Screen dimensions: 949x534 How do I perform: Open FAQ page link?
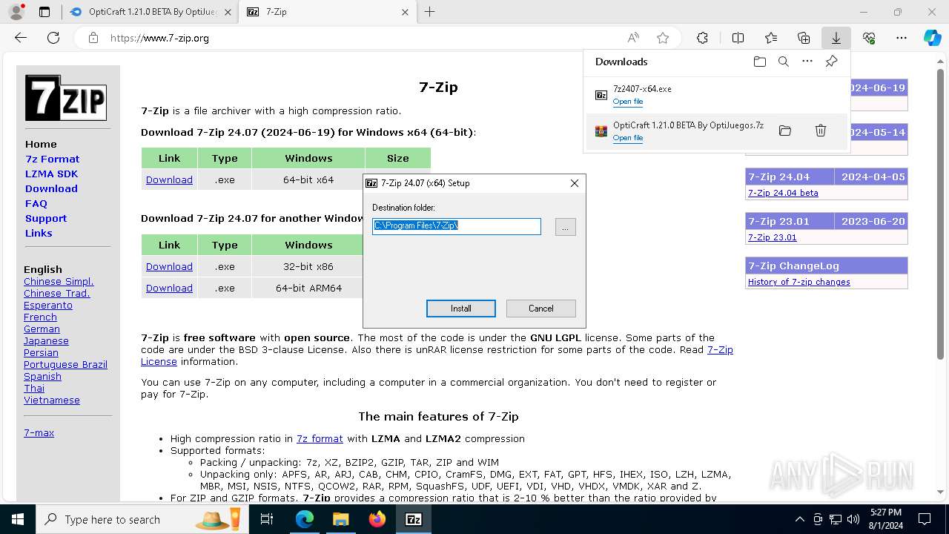[36, 203]
